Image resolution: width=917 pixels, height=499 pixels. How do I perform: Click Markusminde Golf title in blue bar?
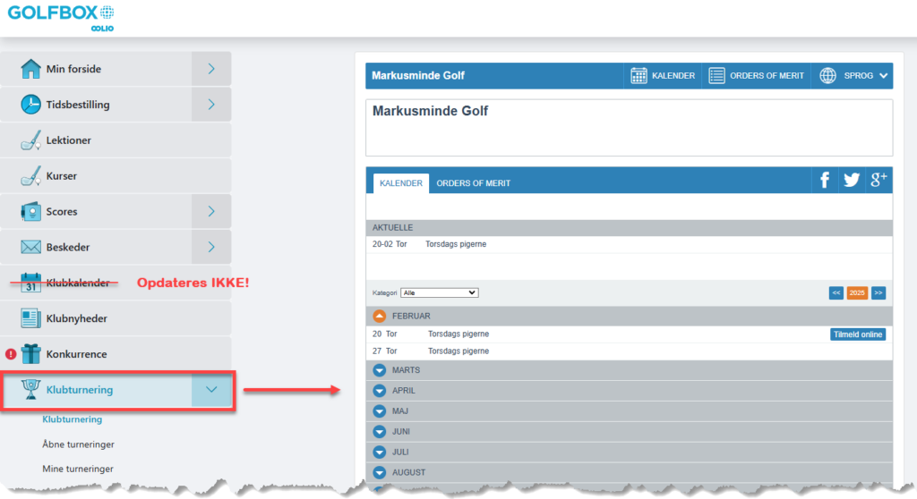[418, 76]
